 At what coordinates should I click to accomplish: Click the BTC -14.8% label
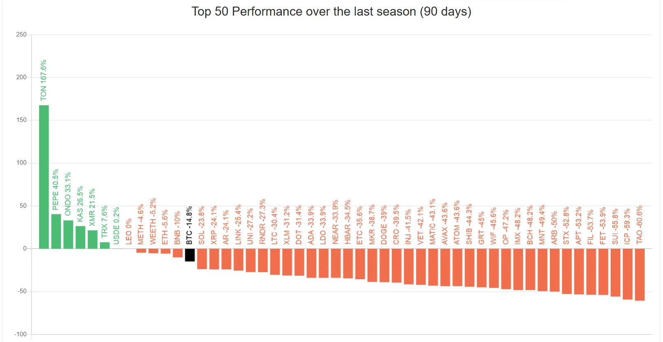pos(189,225)
